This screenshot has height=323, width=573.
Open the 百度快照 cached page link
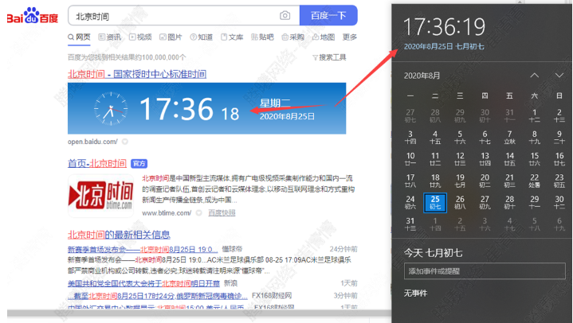coord(222,213)
